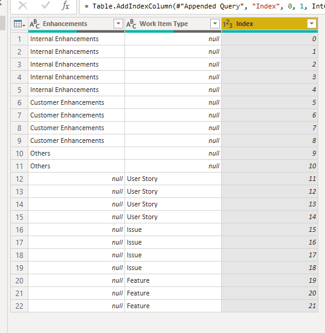Click Issue cell in row 19
Image resolution: width=325 pixels, height=333 pixels.
pos(173,268)
